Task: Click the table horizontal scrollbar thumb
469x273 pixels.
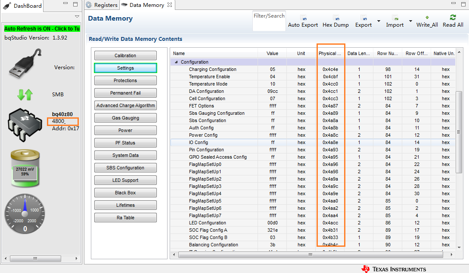Action: (311, 255)
